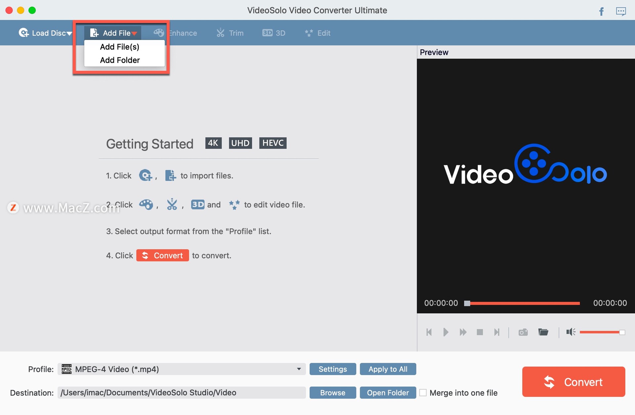Open the Trim tool
Viewport: 635px width, 415px height.
point(230,33)
